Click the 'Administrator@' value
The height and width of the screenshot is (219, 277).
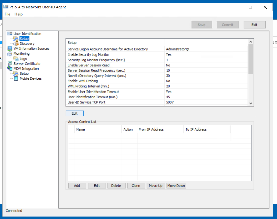[177, 49]
